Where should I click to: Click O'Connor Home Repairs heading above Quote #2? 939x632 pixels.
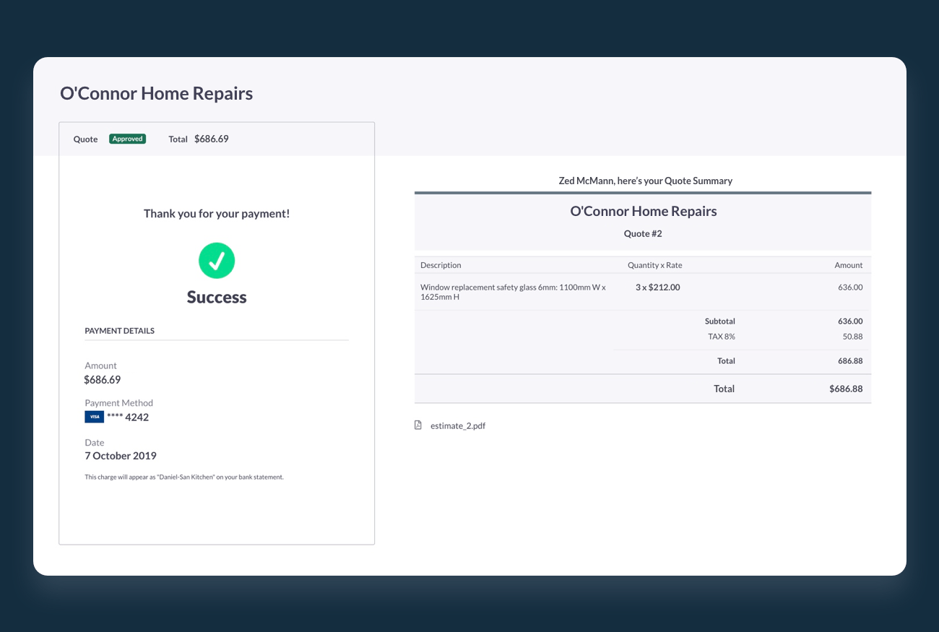point(644,212)
